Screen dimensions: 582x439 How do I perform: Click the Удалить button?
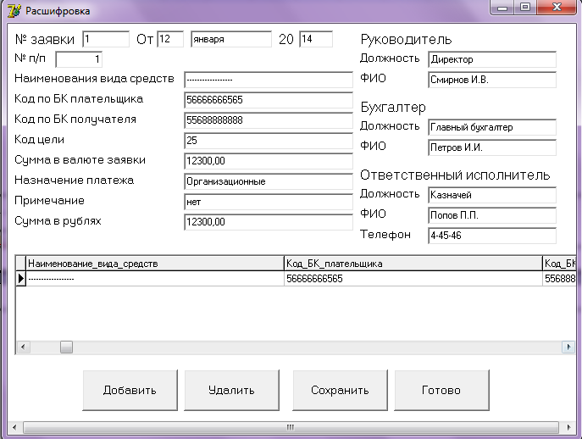(231, 390)
